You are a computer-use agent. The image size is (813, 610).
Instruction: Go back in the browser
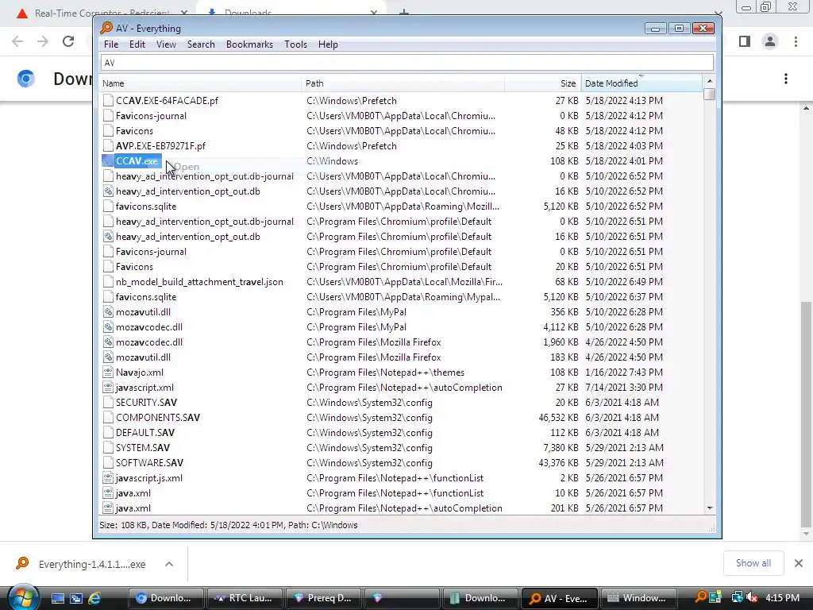pos(17,41)
